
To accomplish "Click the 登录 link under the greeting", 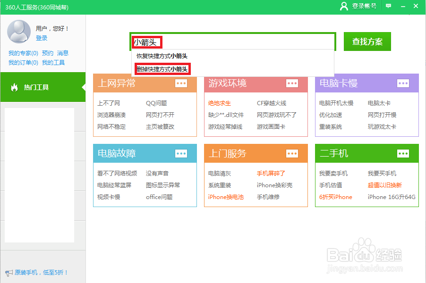I will click(42, 38).
